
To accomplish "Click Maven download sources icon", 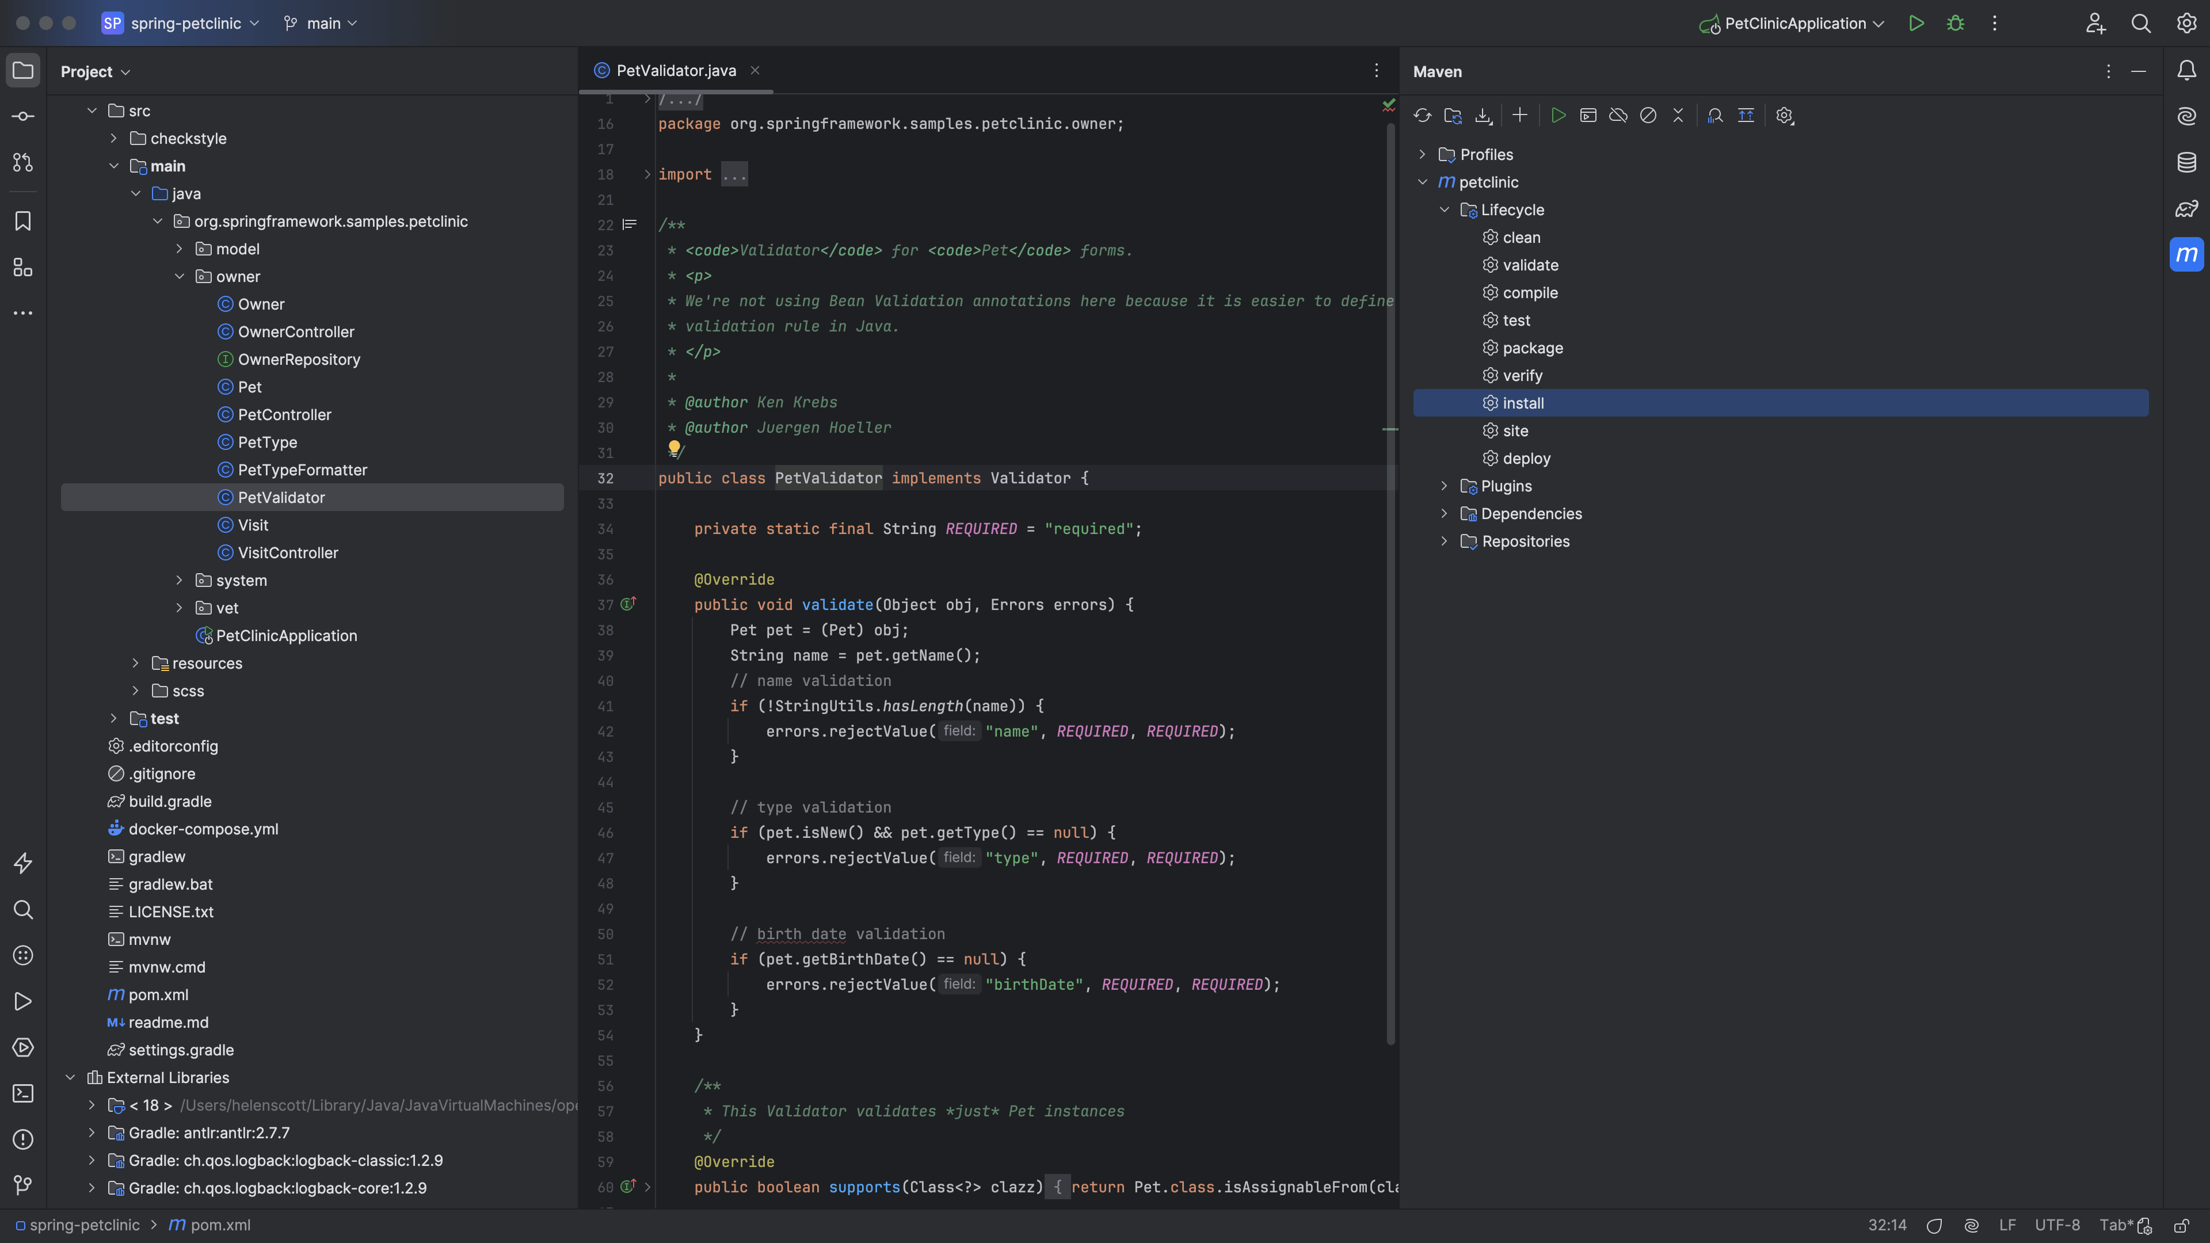I will (x=1483, y=116).
